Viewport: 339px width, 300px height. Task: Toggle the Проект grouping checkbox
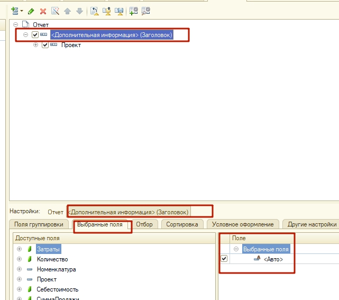pos(45,45)
